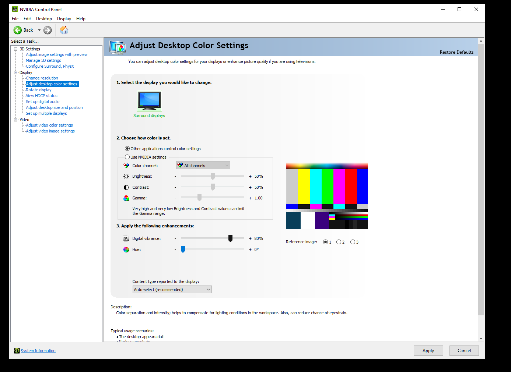Open the File menu
The image size is (511, 372).
pyautogui.click(x=15, y=19)
